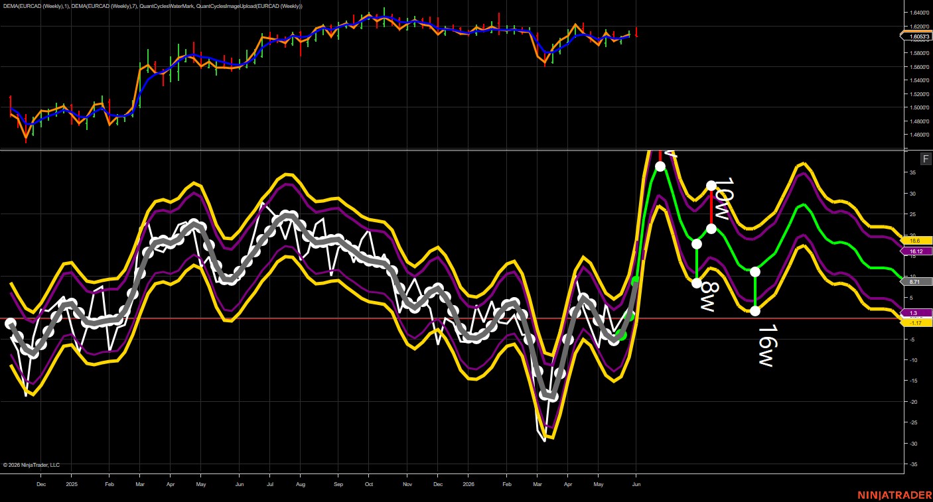The image size is (933, 502).
Task: Click the purple 16.12 value marker
Action: (916, 251)
